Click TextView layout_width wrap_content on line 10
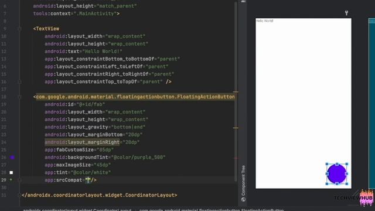The height and width of the screenshot is (211, 375). click(x=95, y=36)
